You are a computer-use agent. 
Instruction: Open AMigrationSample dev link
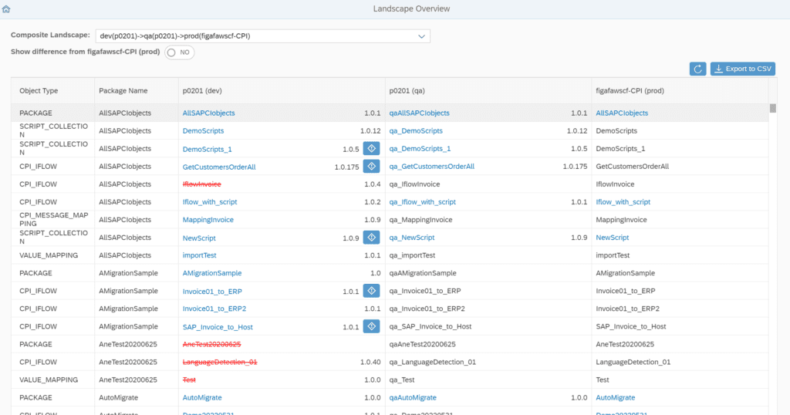(212, 273)
